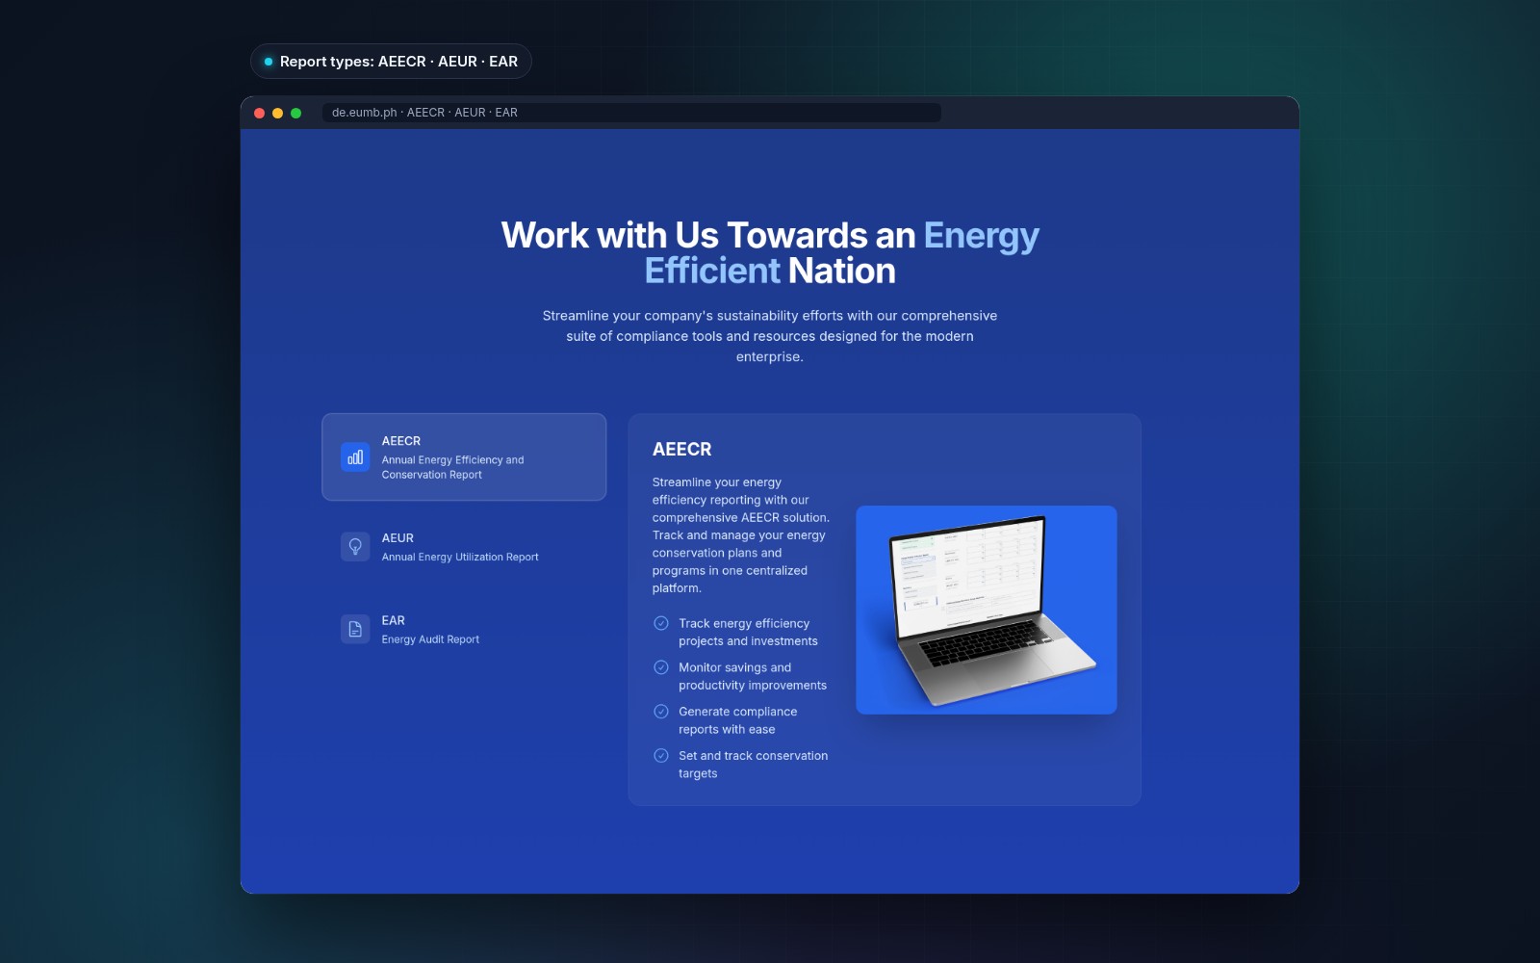Viewport: 1540px width, 963px height.
Task: Open the EAR Energy Audit Report tab
Action: 464,629
